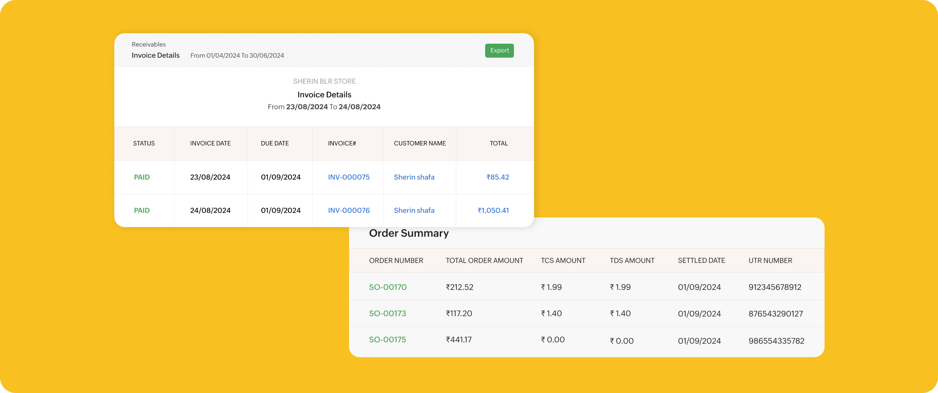Click the Receivables breadcrumb label
The height and width of the screenshot is (393, 938).
[148, 45]
